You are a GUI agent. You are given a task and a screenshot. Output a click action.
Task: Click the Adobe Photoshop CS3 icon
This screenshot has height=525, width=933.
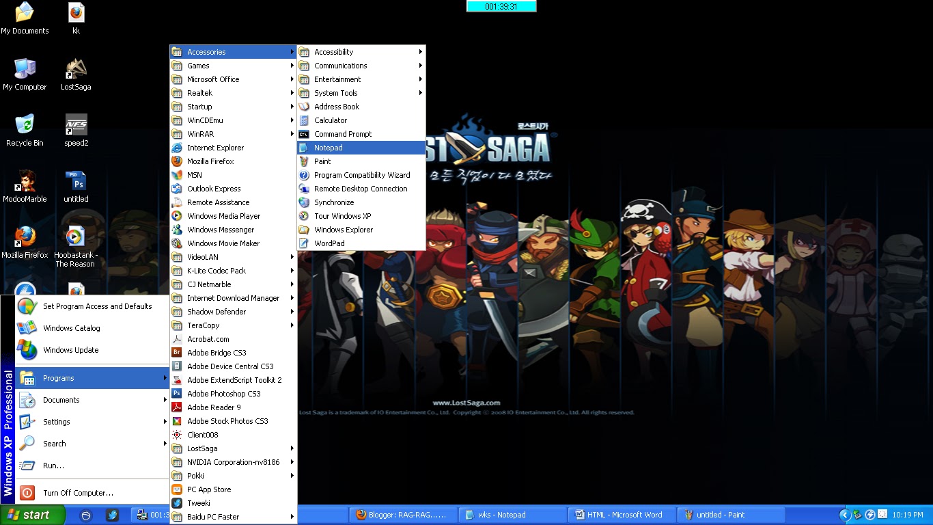click(x=177, y=394)
